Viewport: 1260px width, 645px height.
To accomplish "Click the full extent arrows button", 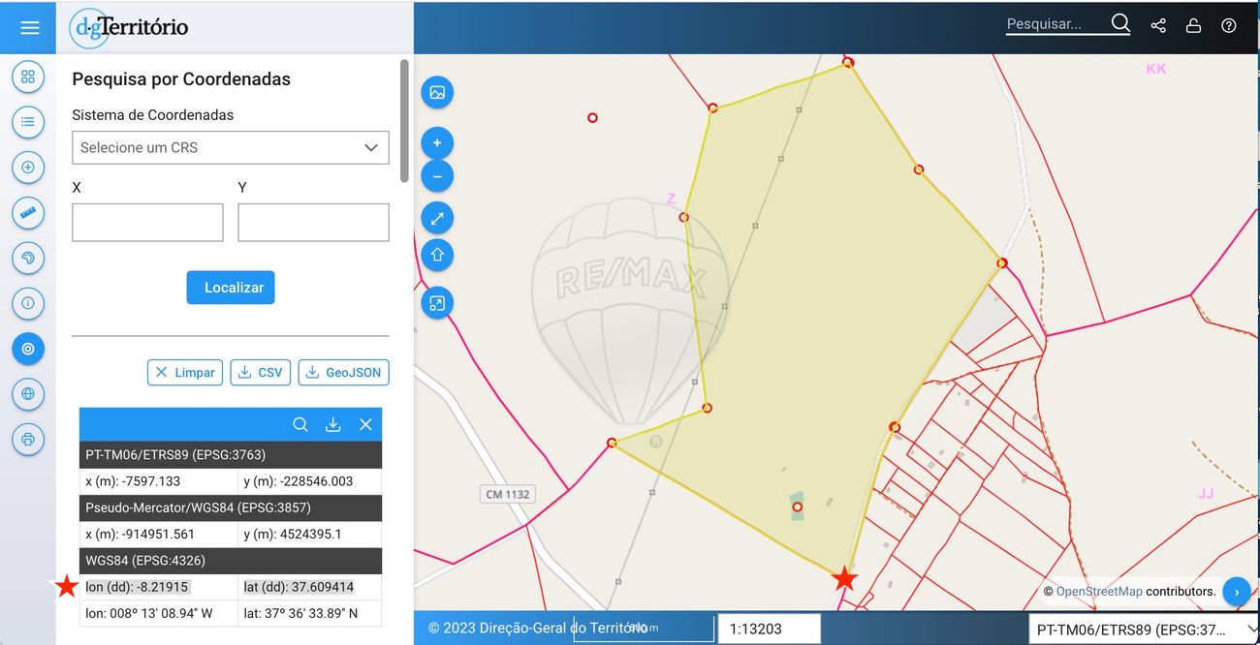I will (x=437, y=219).
